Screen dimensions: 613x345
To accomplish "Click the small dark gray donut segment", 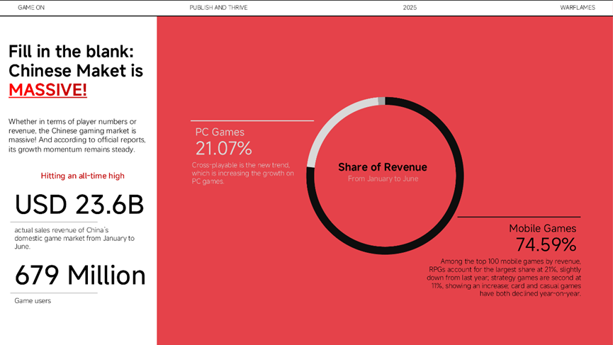I will tap(381, 101).
